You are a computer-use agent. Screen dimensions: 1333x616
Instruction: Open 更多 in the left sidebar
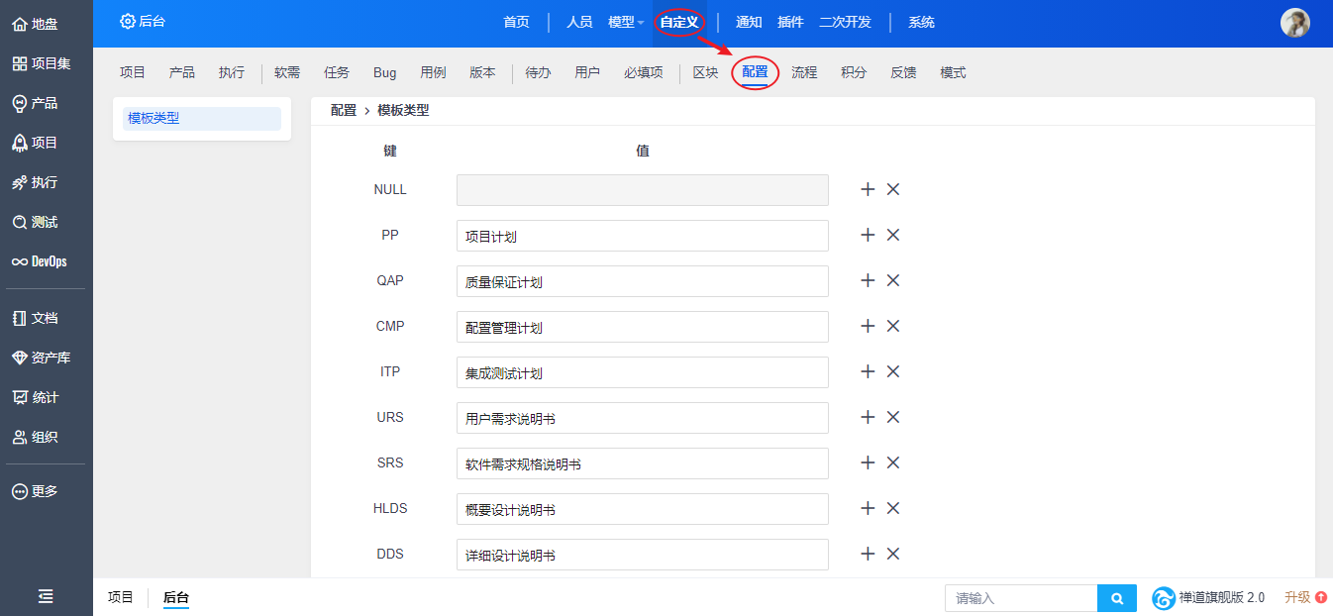[36, 491]
